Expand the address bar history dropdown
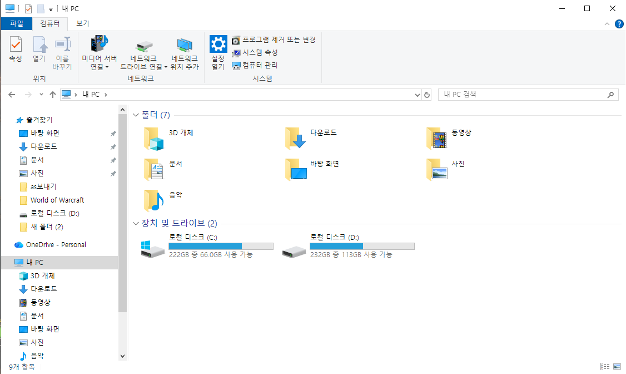 pyautogui.click(x=418, y=95)
